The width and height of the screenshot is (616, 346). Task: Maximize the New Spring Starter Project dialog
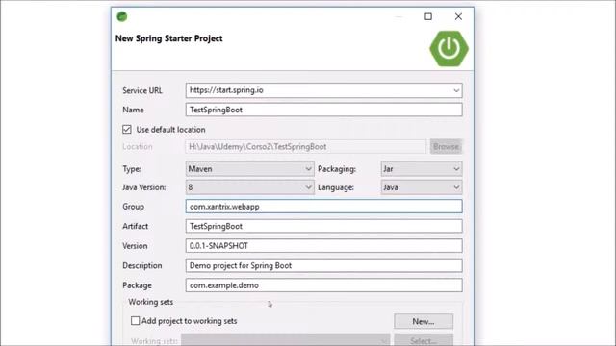(428, 16)
